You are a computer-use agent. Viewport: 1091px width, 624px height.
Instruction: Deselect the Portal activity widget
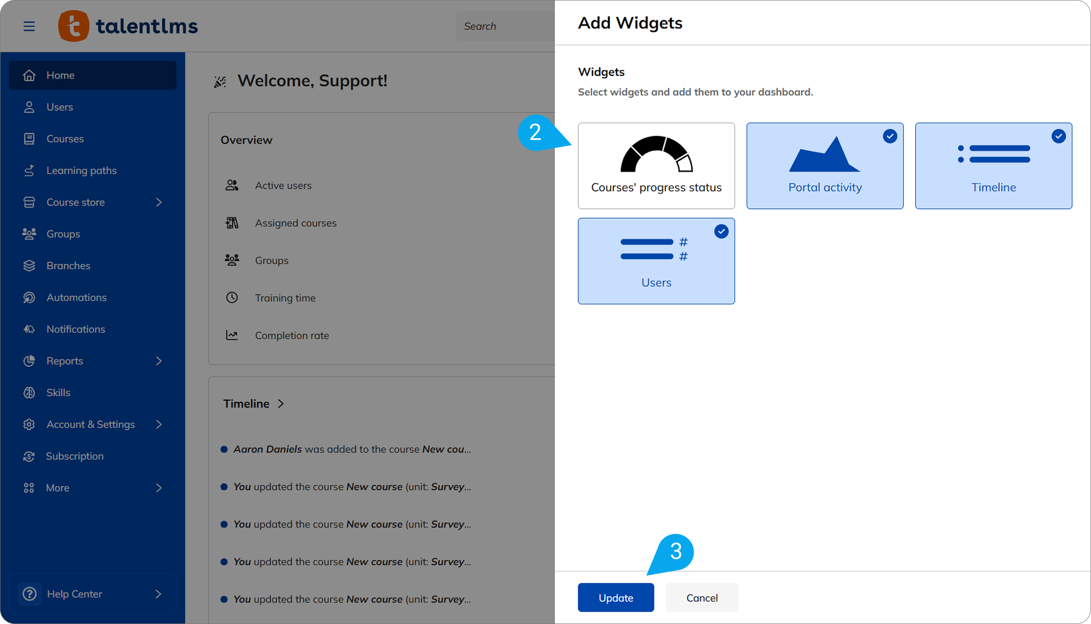890,136
